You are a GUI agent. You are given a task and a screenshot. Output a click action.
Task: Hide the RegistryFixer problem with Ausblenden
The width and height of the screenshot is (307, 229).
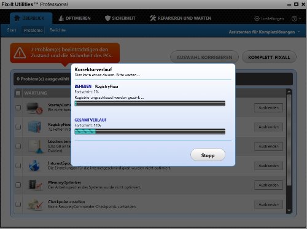click(x=268, y=127)
